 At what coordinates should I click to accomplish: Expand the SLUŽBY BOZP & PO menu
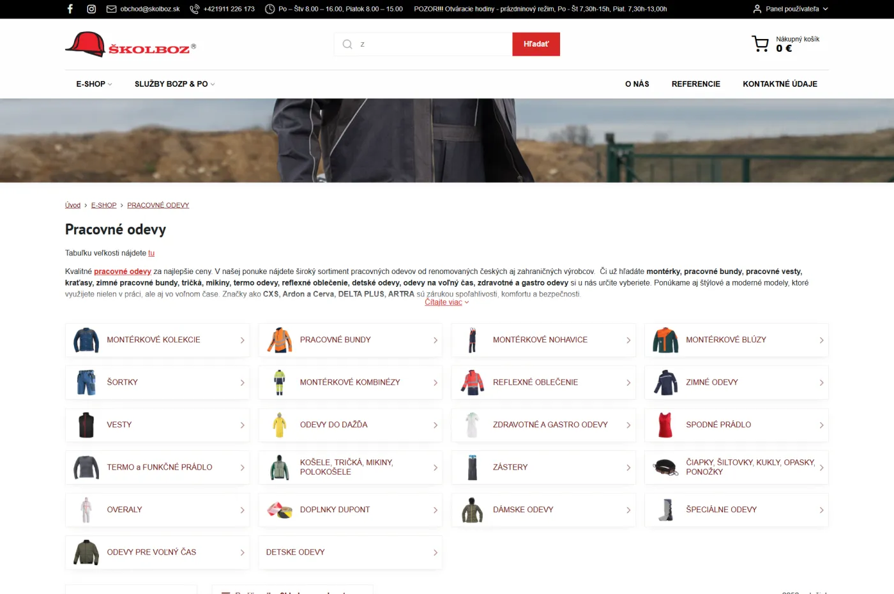click(x=174, y=84)
